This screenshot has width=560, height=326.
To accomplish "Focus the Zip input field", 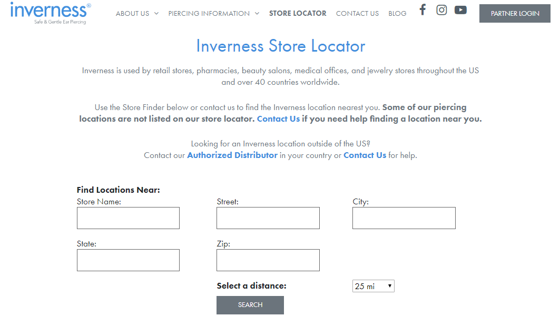I will pyautogui.click(x=268, y=260).
